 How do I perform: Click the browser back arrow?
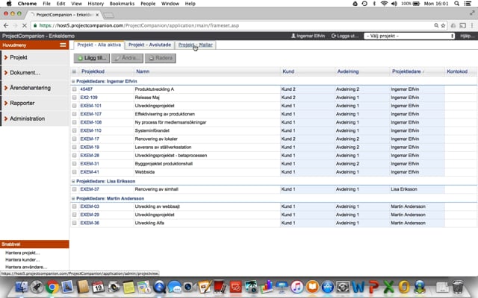tap(6, 25)
